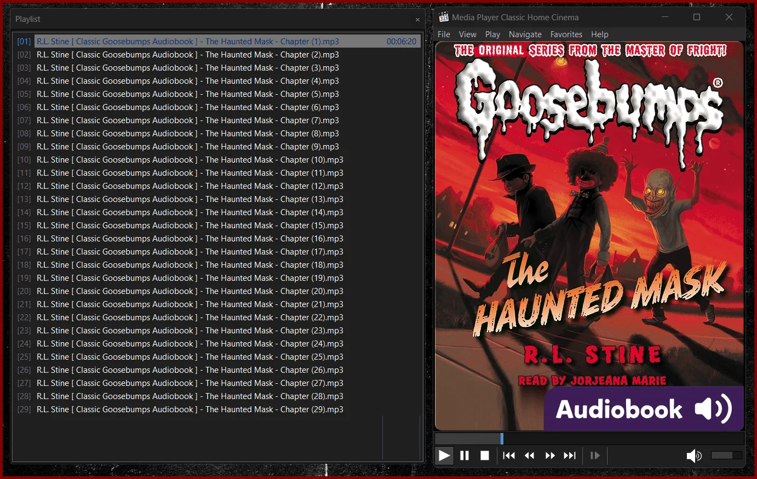Stop playback with the Stop button
Image resolution: width=757 pixels, height=479 pixels.
[485, 455]
